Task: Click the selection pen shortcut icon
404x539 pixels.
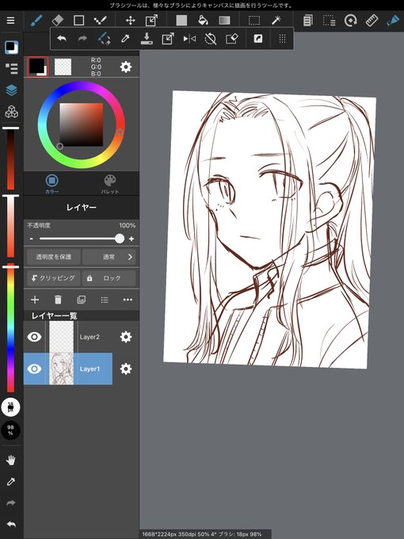Action: (104, 39)
